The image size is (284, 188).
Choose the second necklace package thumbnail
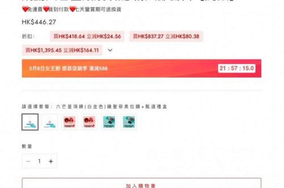pyautogui.click(x=50, y=122)
